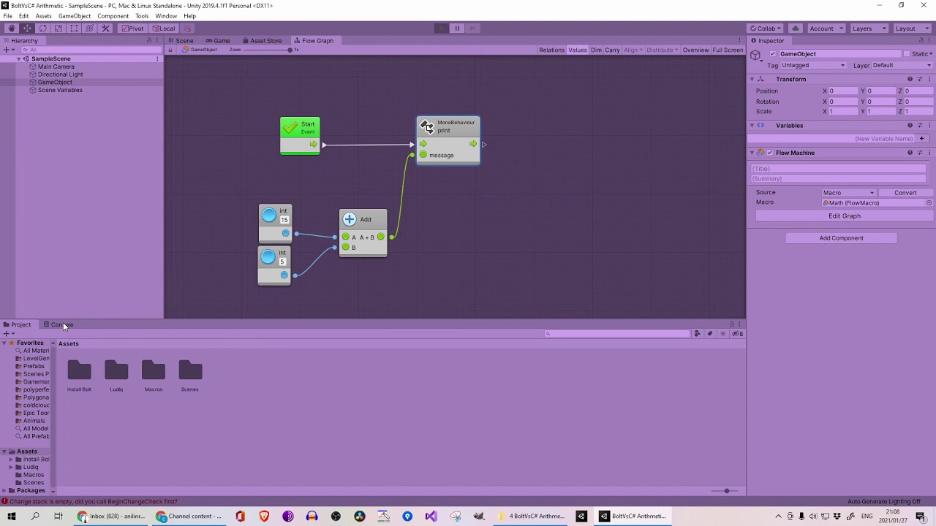Screen dimensions: 936x526
Task: Collapse the Variables component
Action: pyautogui.click(x=752, y=126)
